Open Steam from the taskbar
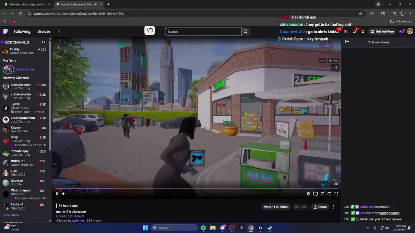 (x=270, y=228)
